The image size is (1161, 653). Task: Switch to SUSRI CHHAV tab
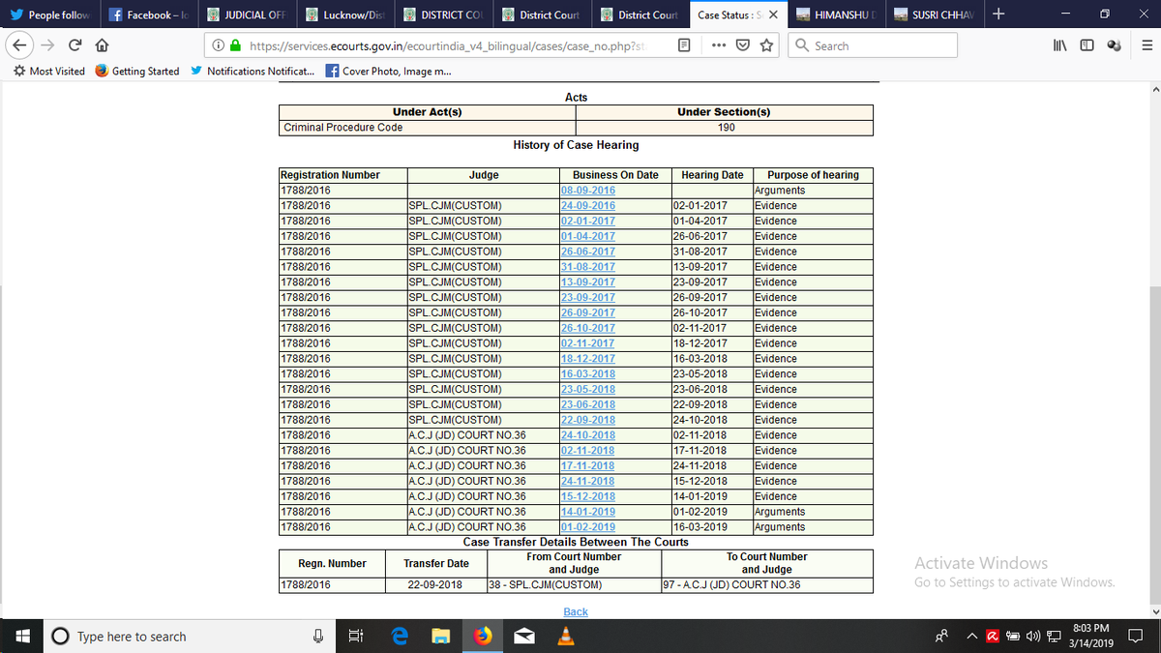tap(934, 15)
